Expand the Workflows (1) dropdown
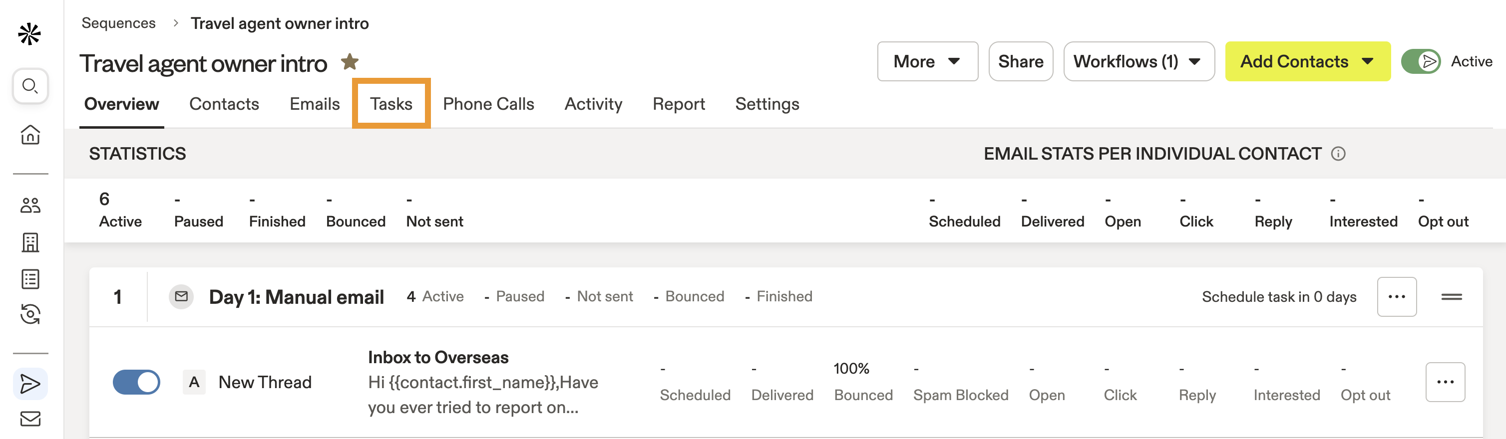 coord(1138,61)
